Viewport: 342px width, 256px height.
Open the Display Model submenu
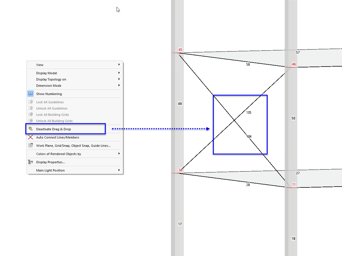pyautogui.click(x=47, y=73)
